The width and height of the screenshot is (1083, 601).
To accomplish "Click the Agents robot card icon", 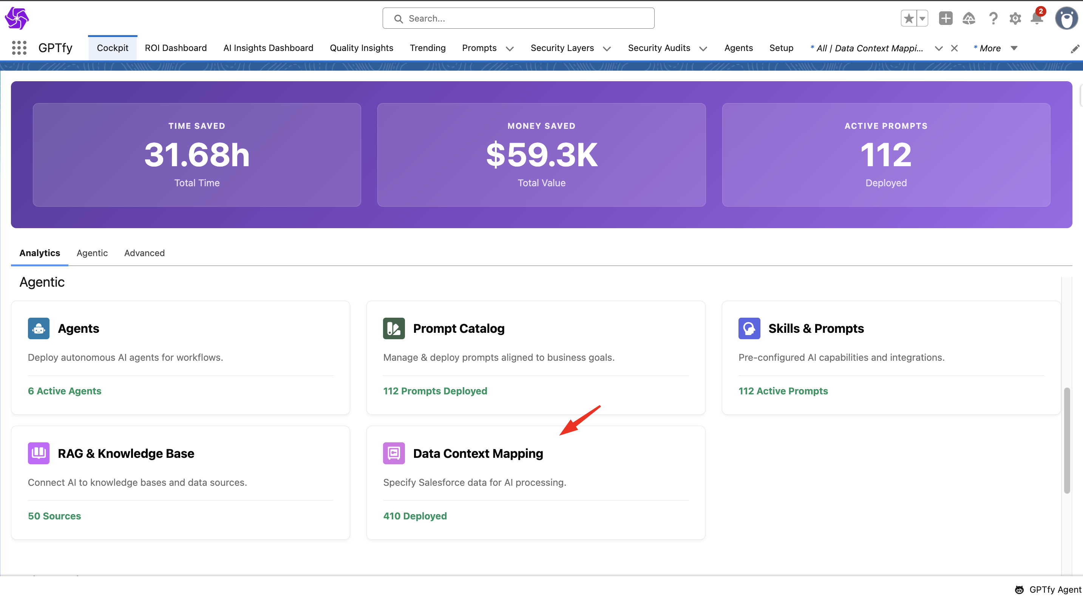I will click(x=39, y=328).
